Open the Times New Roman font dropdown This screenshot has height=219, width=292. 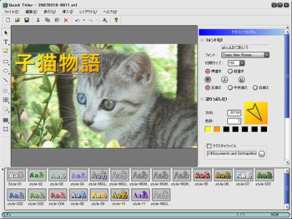click(x=266, y=55)
